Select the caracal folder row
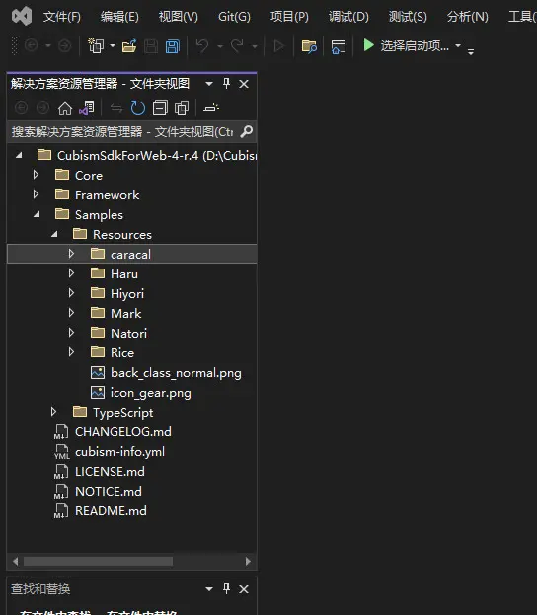 [132, 254]
